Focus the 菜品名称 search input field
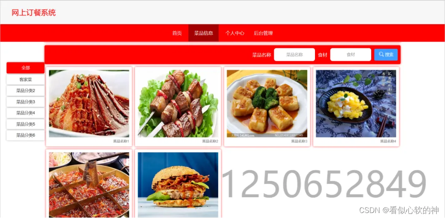 [294, 55]
